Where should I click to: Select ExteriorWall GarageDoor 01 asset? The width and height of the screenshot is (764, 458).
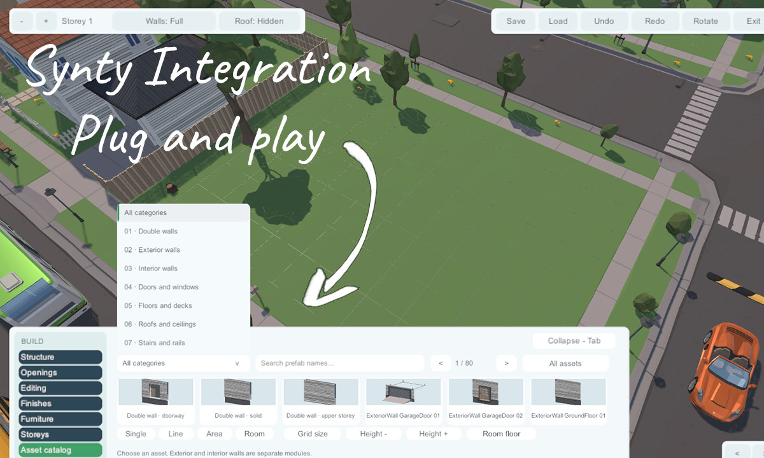[x=403, y=399]
